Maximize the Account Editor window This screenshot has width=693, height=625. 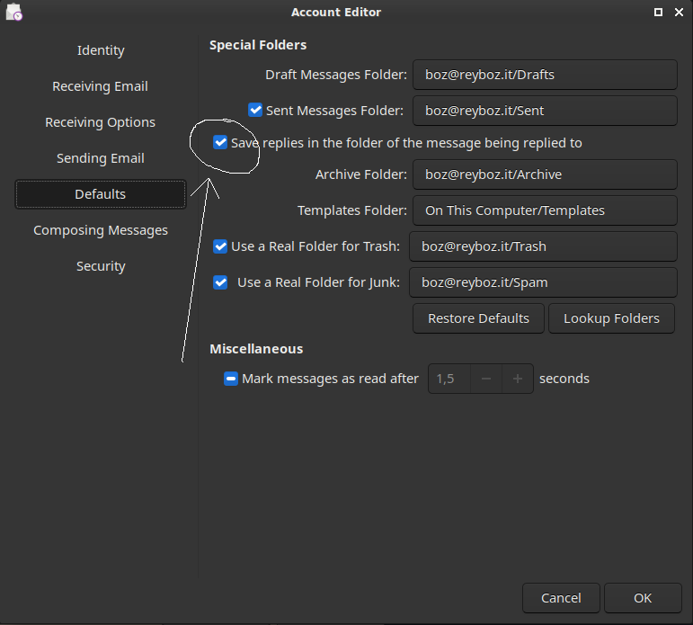tap(658, 13)
